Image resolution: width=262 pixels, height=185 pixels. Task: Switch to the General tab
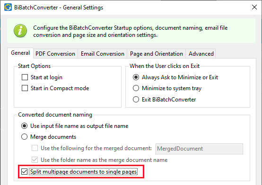tap(20, 53)
